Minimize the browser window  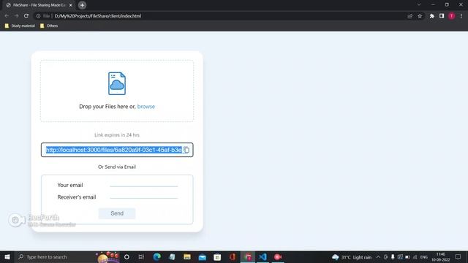point(433,4)
